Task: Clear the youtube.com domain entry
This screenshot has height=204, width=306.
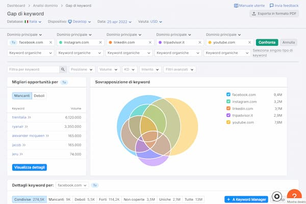Action: click(x=250, y=42)
